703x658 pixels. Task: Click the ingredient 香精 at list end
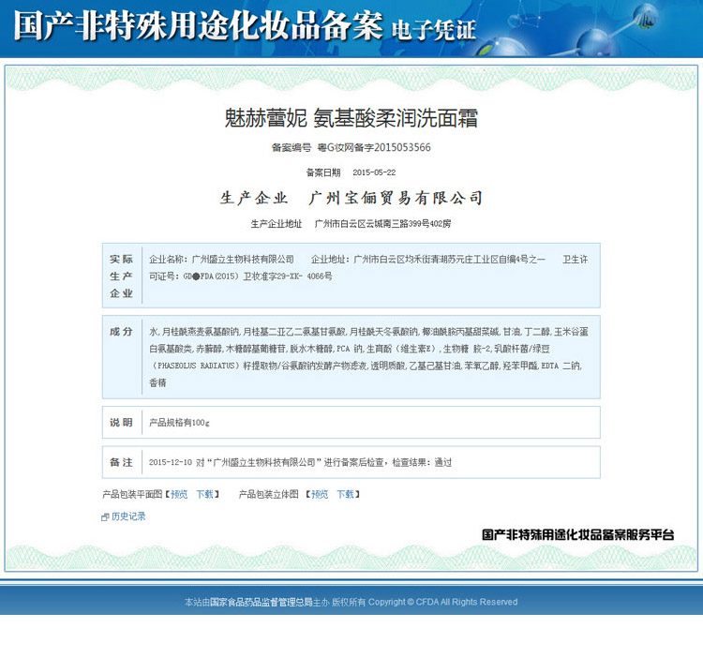157,382
